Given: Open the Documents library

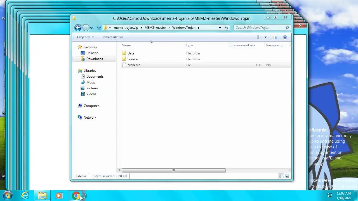Looking at the screenshot, I should (95, 76).
